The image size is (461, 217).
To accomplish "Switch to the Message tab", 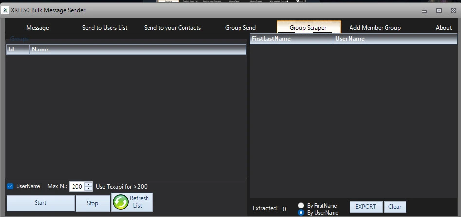I will coord(37,28).
